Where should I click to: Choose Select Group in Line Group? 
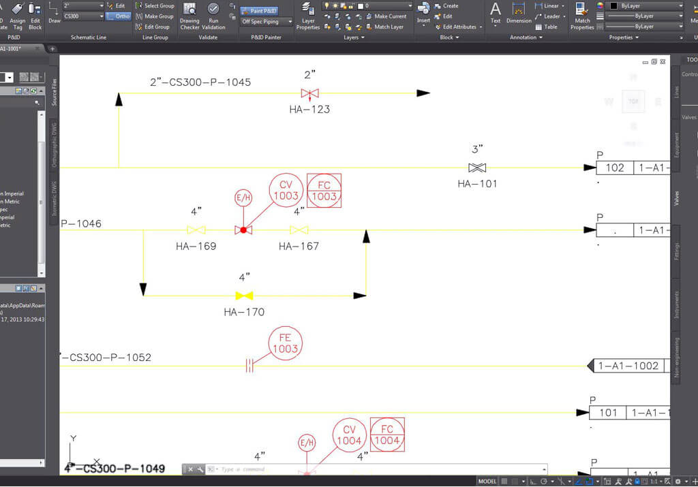(x=155, y=5)
